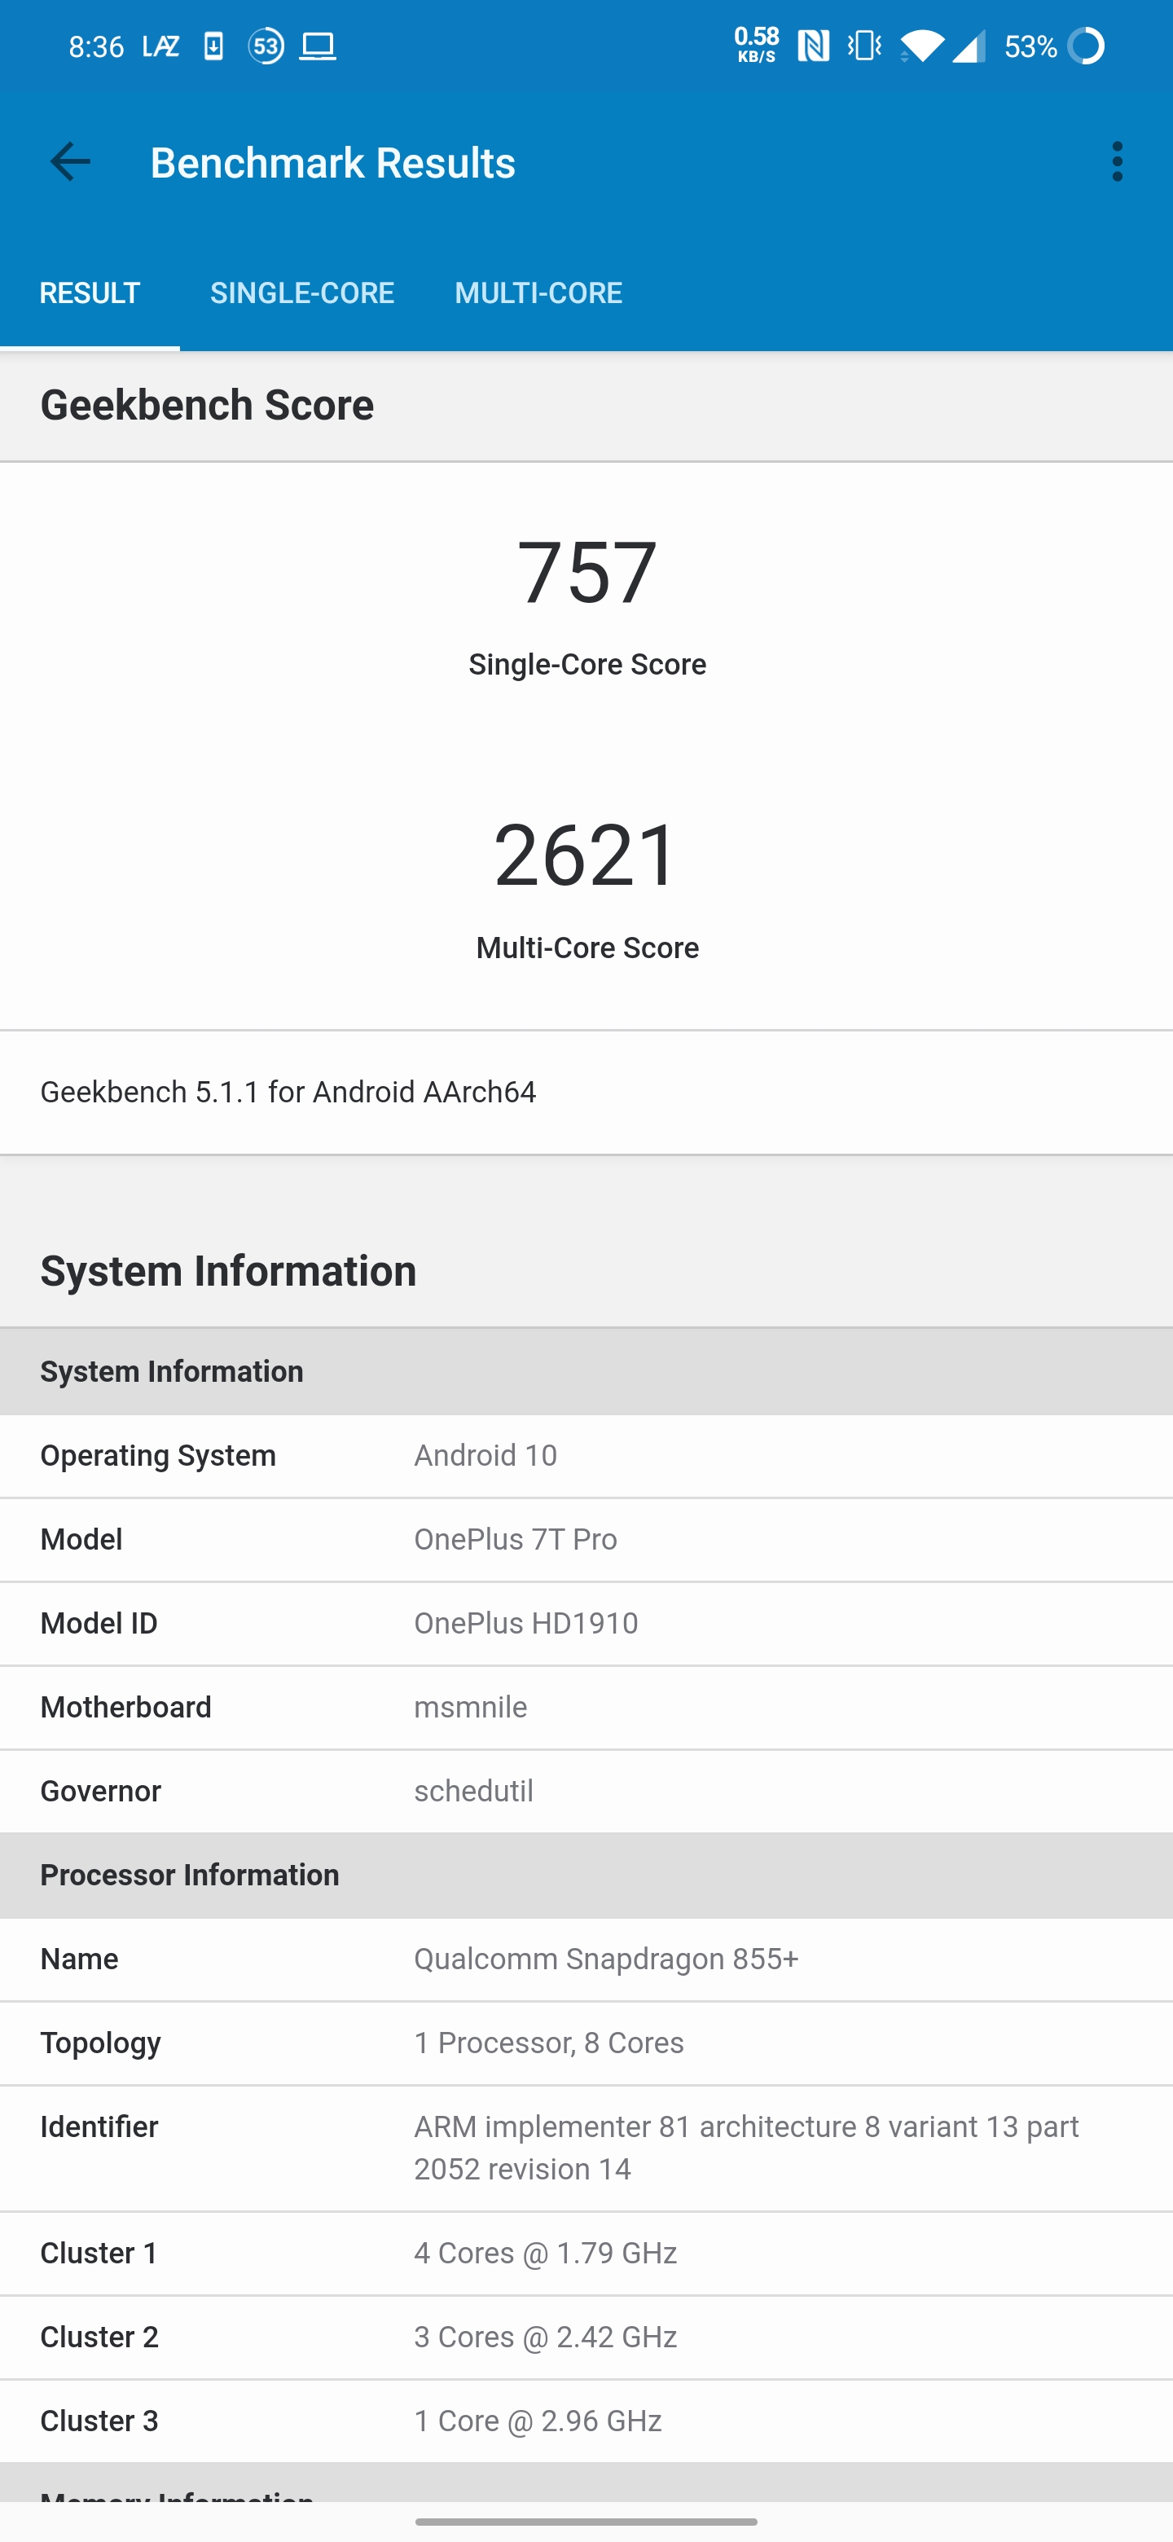Tap the Qualcomm Snapdragon 855+ name row
1173x2542 pixels.
pos(586,1959)
